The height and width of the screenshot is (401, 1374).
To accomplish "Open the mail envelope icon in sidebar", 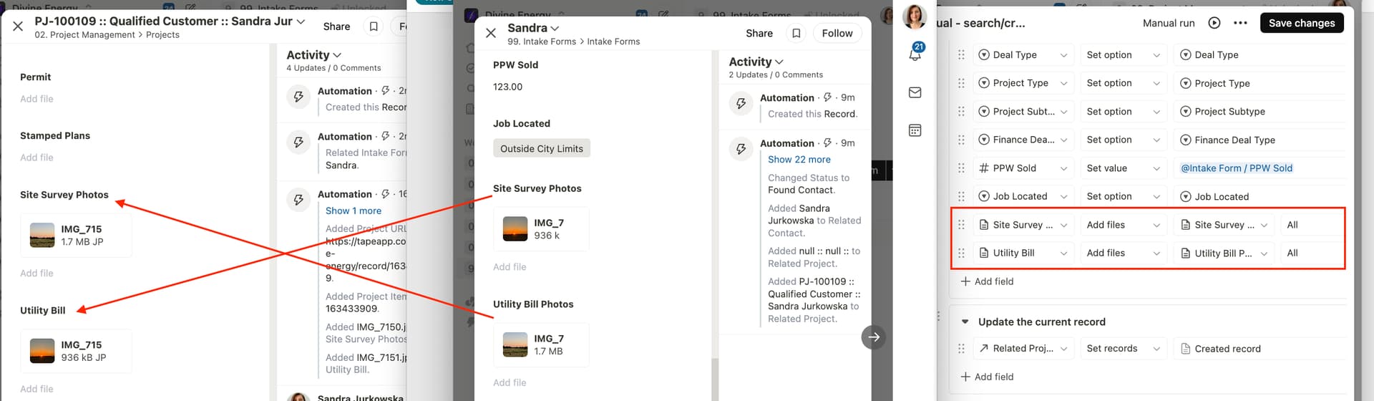I will [x=915, y=92].
